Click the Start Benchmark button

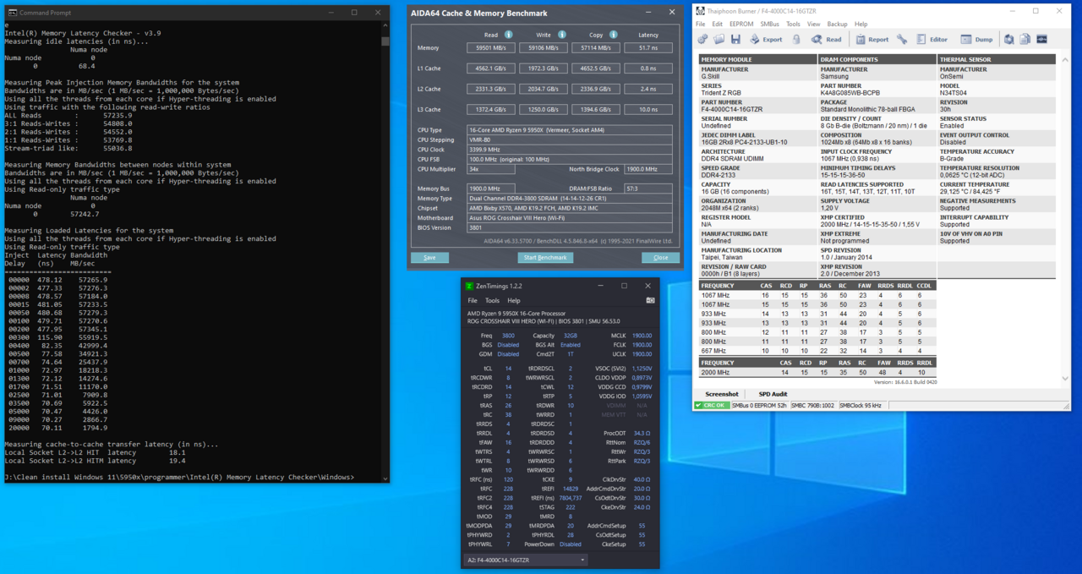pyautogui.click(x=545, y=258)
